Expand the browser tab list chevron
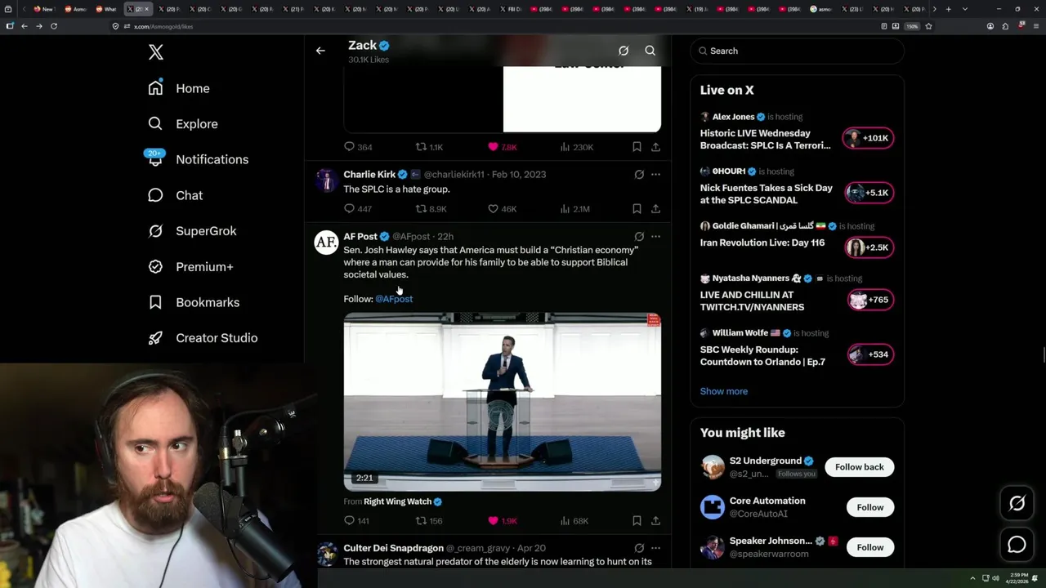This screenshot has width=1046, height=588. coord(965,9)
